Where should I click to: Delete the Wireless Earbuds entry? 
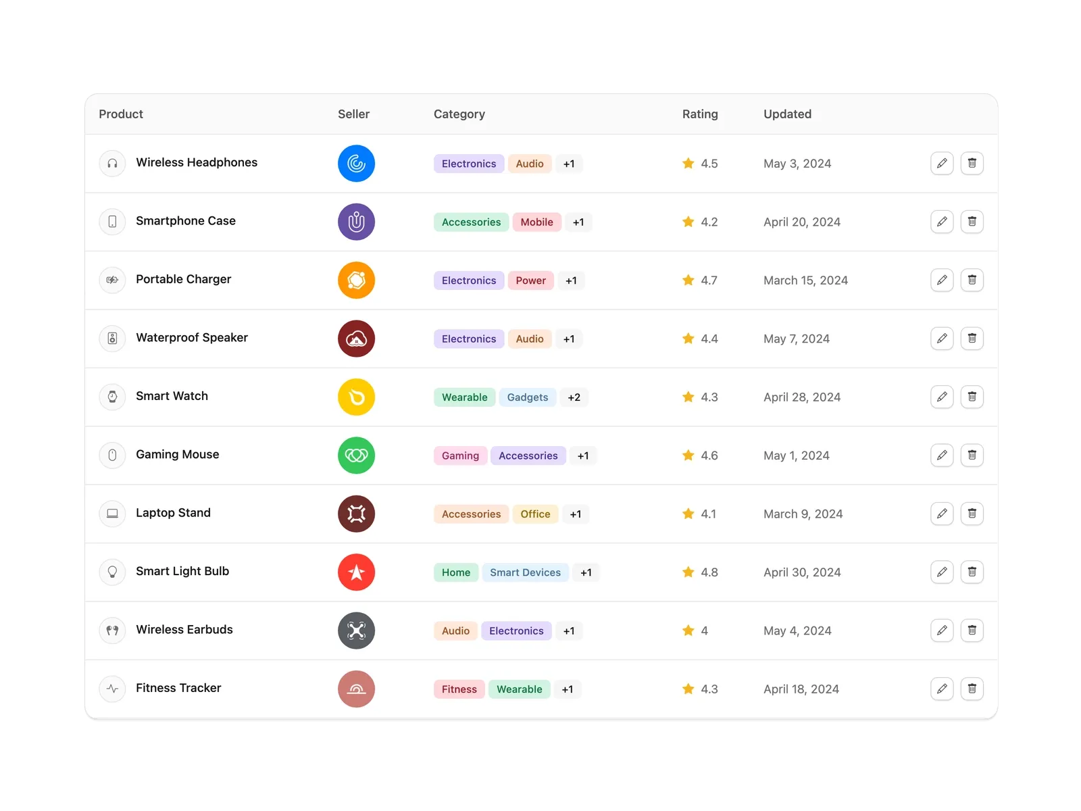[972, 631]
